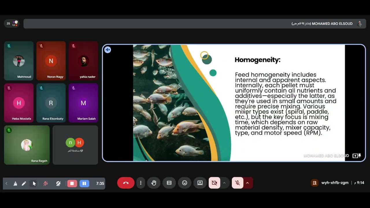The width and height of the screenshot is (370, 208).
Task: Raise your hand
Action: (154, 183)
